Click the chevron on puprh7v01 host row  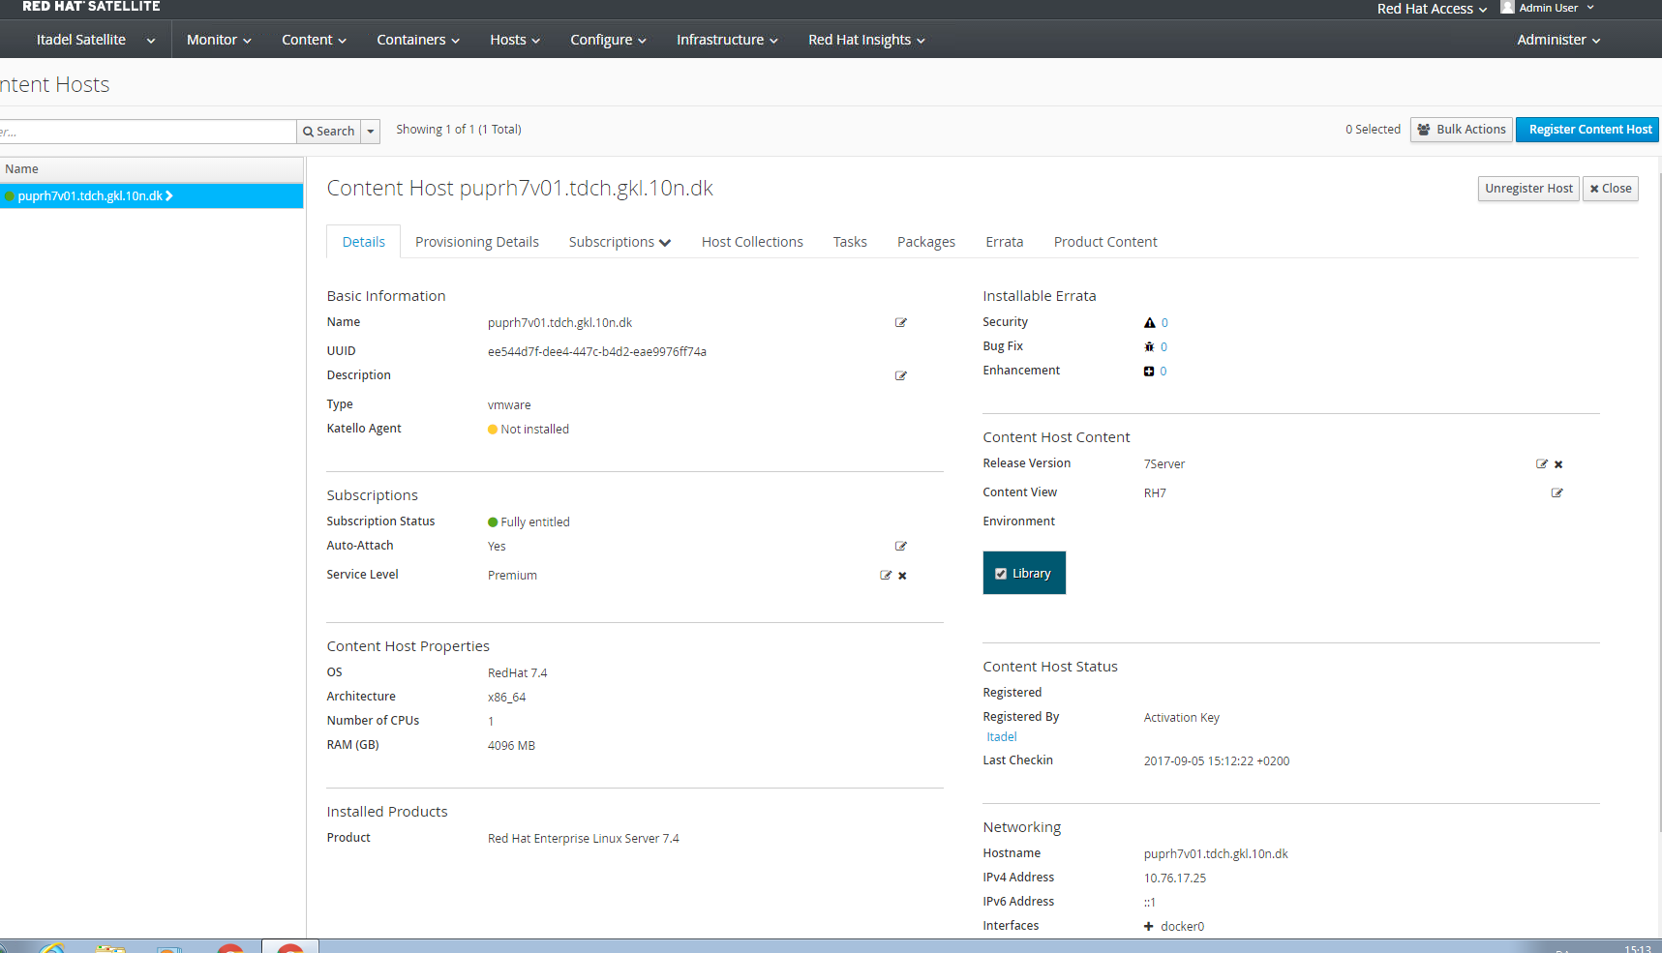[169, 195]
